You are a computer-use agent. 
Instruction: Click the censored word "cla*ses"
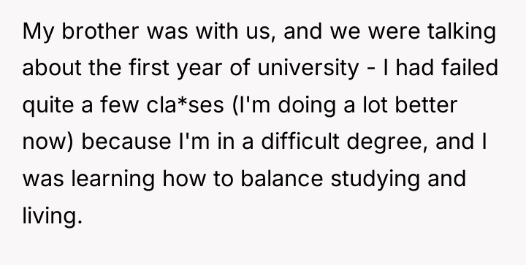(185, 105)
